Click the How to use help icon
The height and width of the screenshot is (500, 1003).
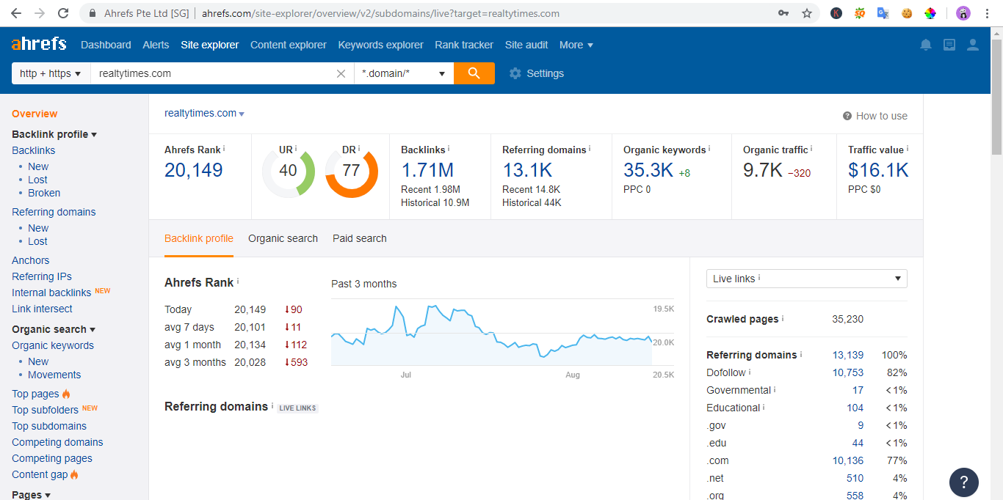point(847,115)
